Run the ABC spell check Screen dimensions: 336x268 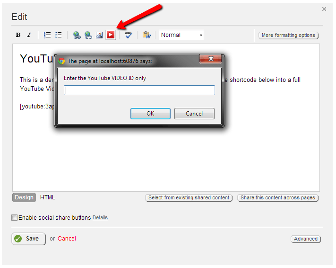click(x=129, y=35)
